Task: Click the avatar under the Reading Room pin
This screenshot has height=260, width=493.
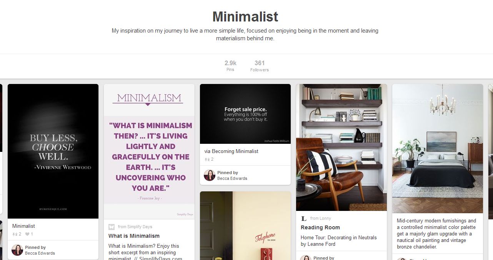Action: coord(306,258)
